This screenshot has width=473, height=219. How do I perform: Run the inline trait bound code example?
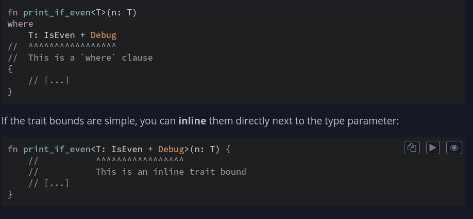pos(433,148)
